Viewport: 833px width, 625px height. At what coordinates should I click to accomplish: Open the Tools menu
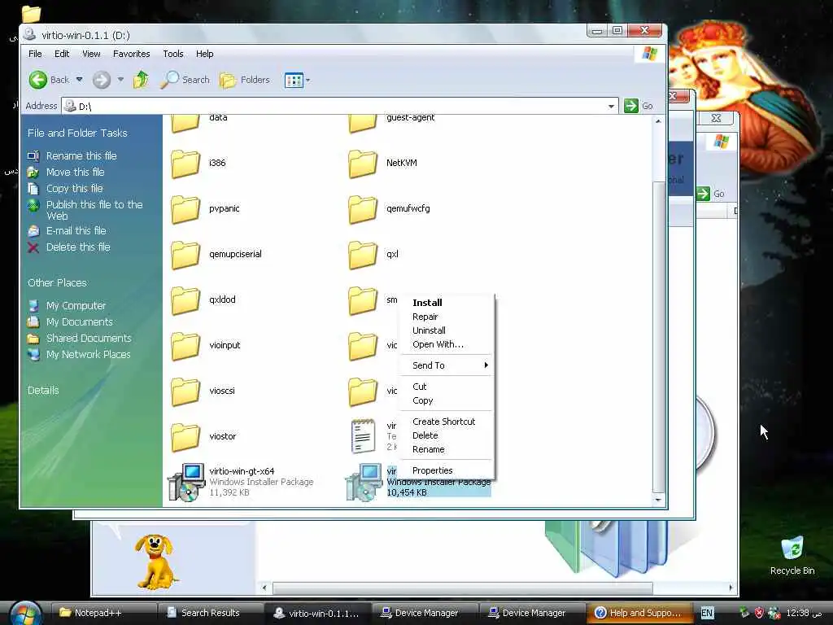[x=173, y=54]
